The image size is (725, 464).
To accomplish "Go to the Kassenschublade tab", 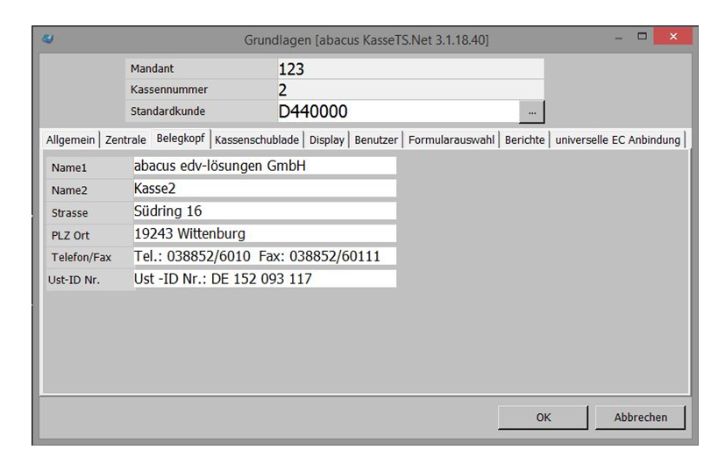I will (257, 139).
